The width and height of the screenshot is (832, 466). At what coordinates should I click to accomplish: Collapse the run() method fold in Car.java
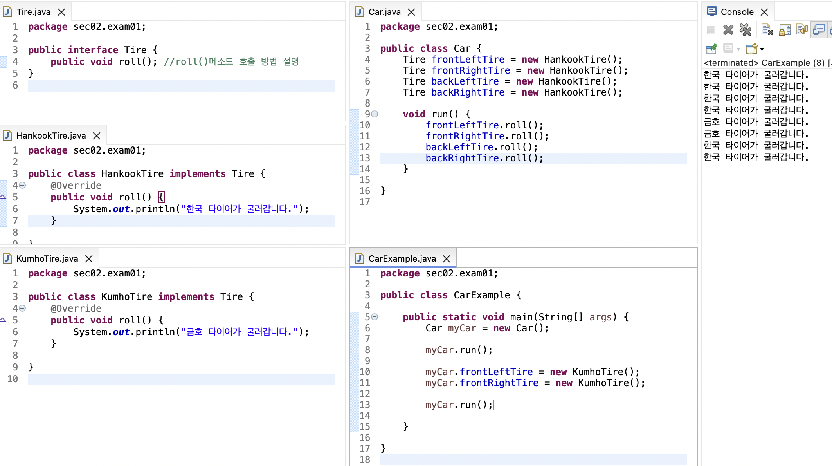[375, 114]
